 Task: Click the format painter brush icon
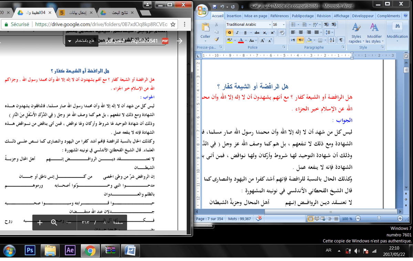pos(216,39)
